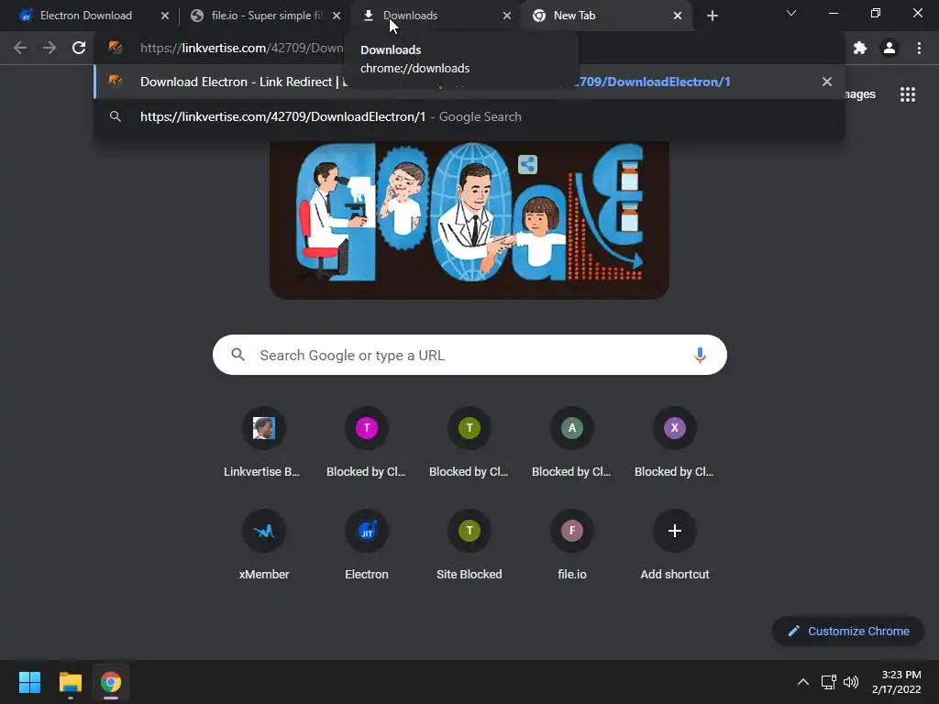
Task: Share the Google Doodle
Action: point(527,164)
